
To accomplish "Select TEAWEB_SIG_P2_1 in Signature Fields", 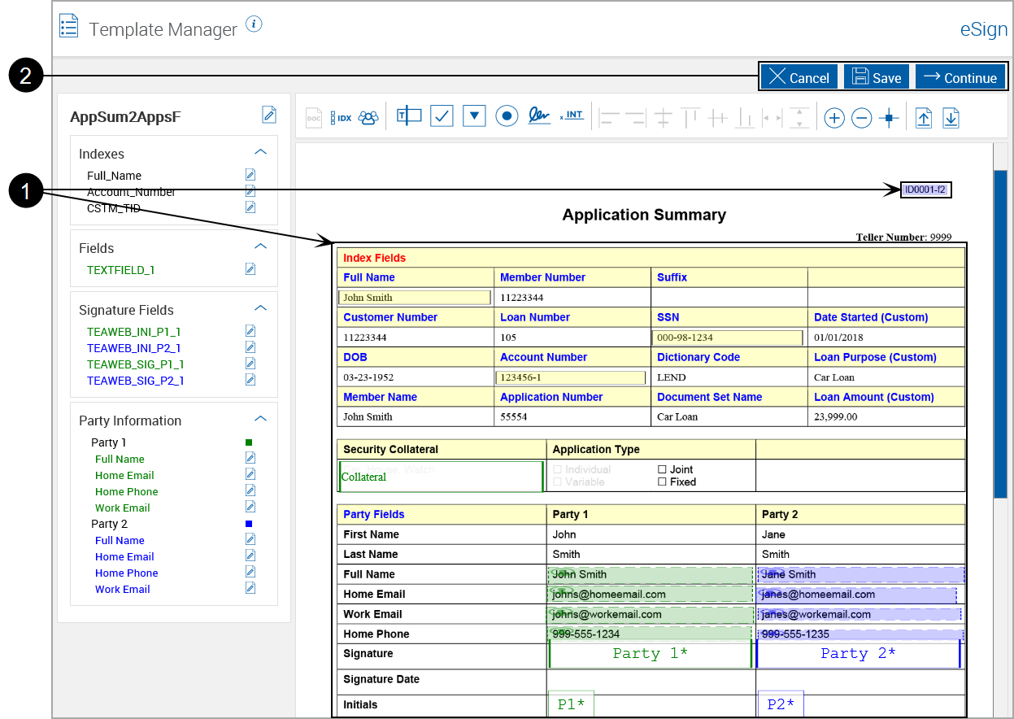I will 136,380.
